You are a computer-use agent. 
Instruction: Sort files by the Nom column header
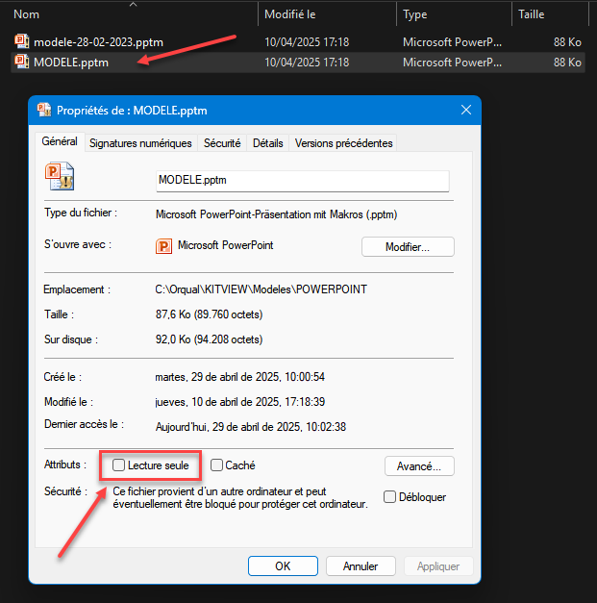pos(26,14)
